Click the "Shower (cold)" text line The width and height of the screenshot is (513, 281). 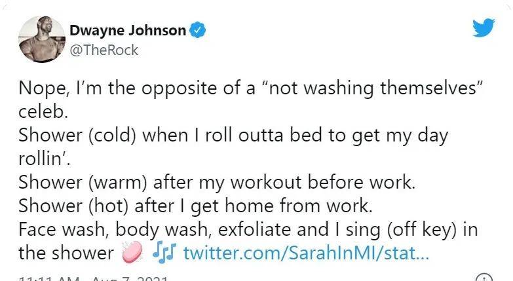pyautogui.click(x=233, y=135)
